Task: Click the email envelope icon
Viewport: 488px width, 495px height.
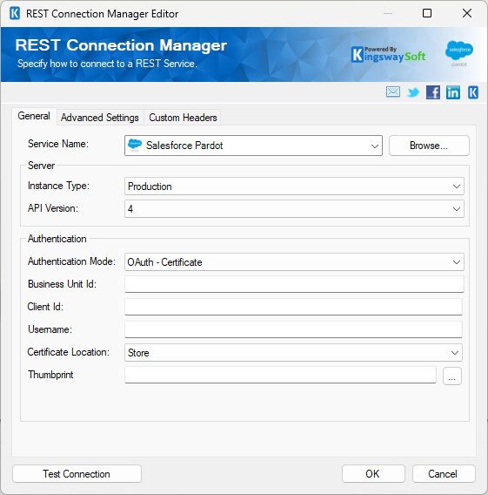Action: (x=393, y=92)
